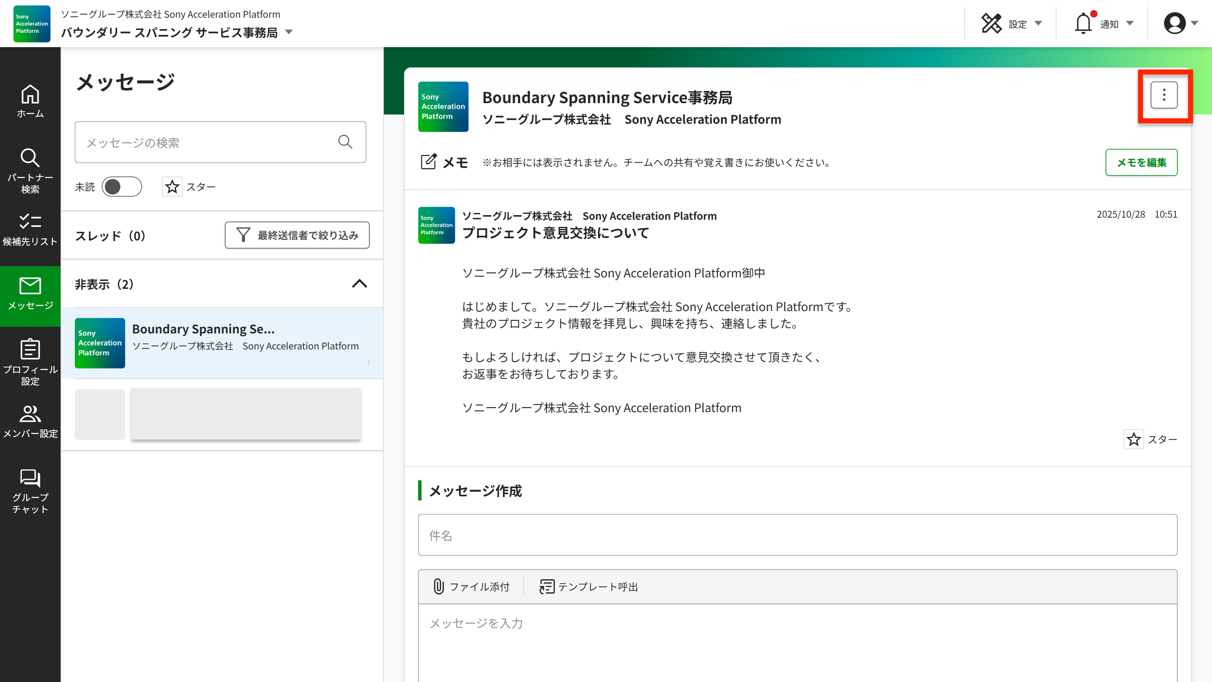Click the メモを編集 button
Viewport: 1212px width, 682px height.
[1141, 163]
